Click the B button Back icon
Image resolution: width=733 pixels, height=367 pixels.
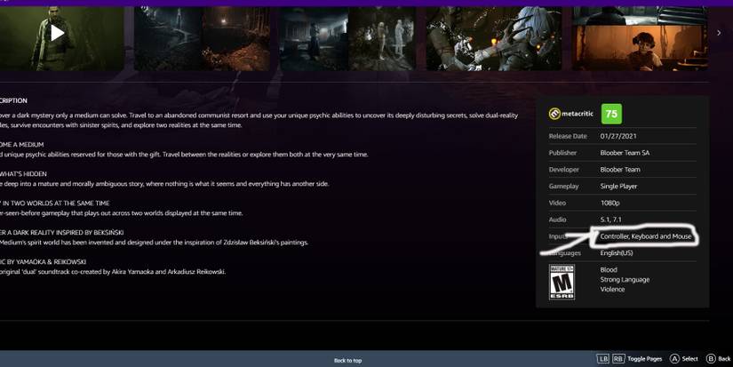[711, 358]
